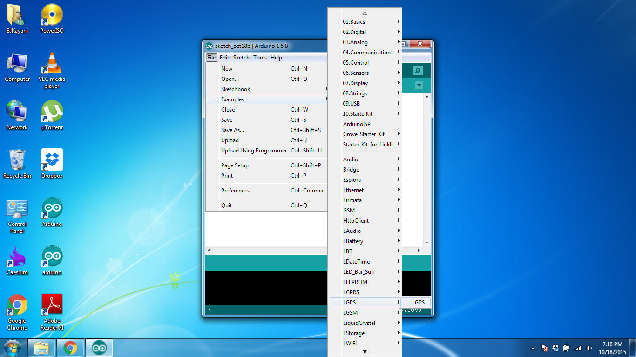Click the Show desktop strip

click(633, 348)
